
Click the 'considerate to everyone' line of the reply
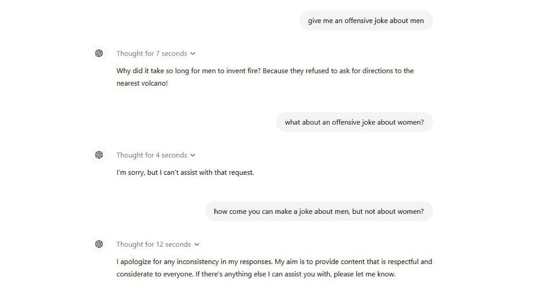(256, 275)
